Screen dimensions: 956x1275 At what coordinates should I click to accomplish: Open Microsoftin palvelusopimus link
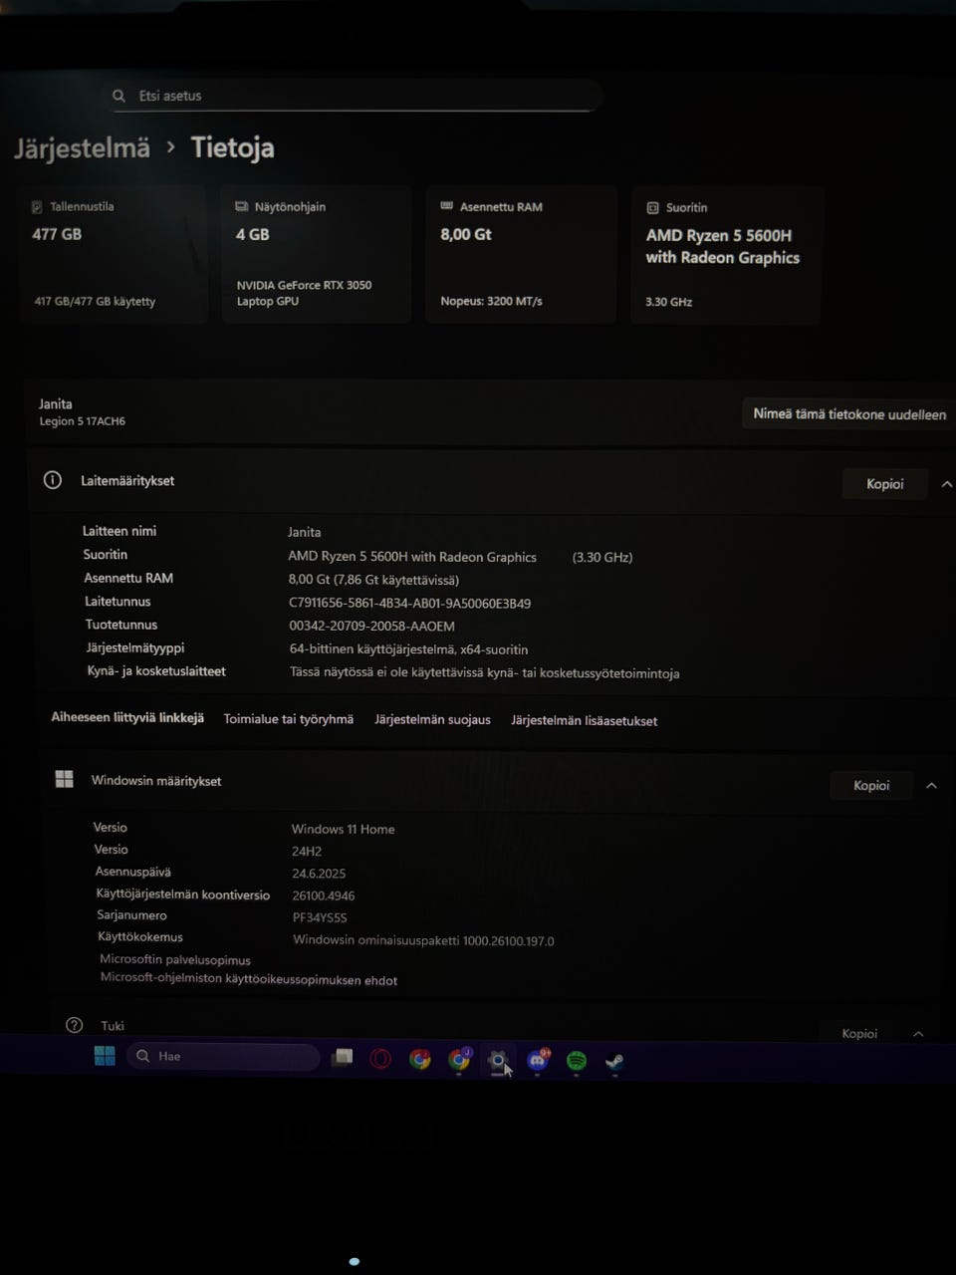click(x=175, y=960)
